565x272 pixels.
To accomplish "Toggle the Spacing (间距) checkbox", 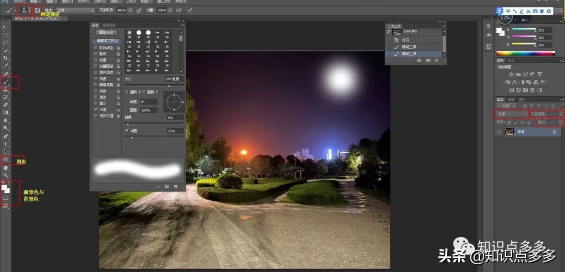I will click(127, 130).
